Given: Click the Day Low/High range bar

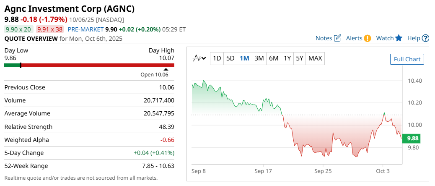Looking at the screenshot, I should point(89,65).
